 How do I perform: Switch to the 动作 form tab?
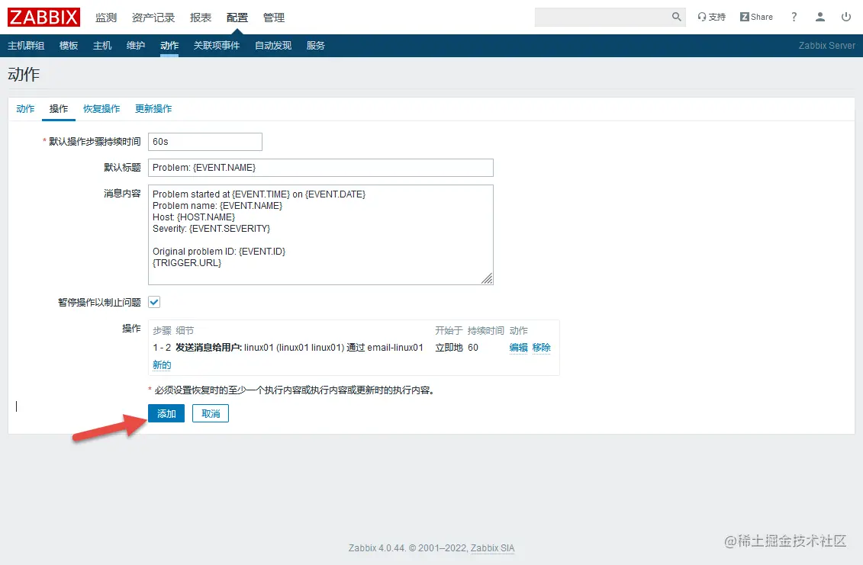coord(25,109)
